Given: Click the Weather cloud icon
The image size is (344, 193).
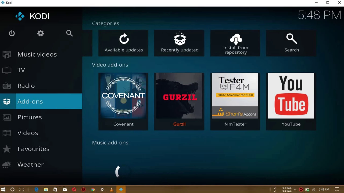Looking at the screenshot, I should coord(7,164).
